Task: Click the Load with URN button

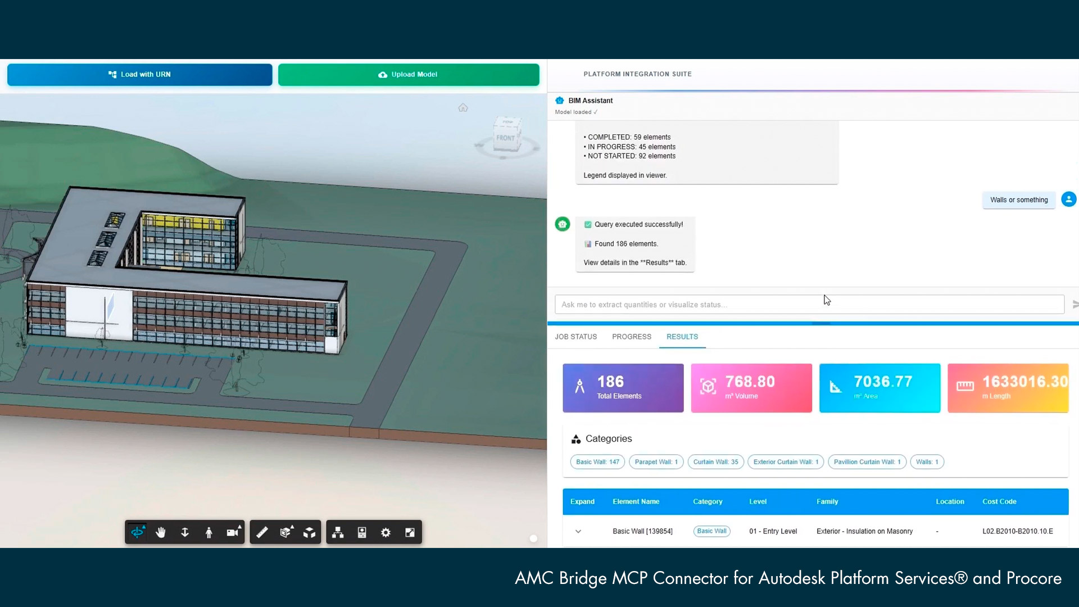Action: [x=140, y=74]
